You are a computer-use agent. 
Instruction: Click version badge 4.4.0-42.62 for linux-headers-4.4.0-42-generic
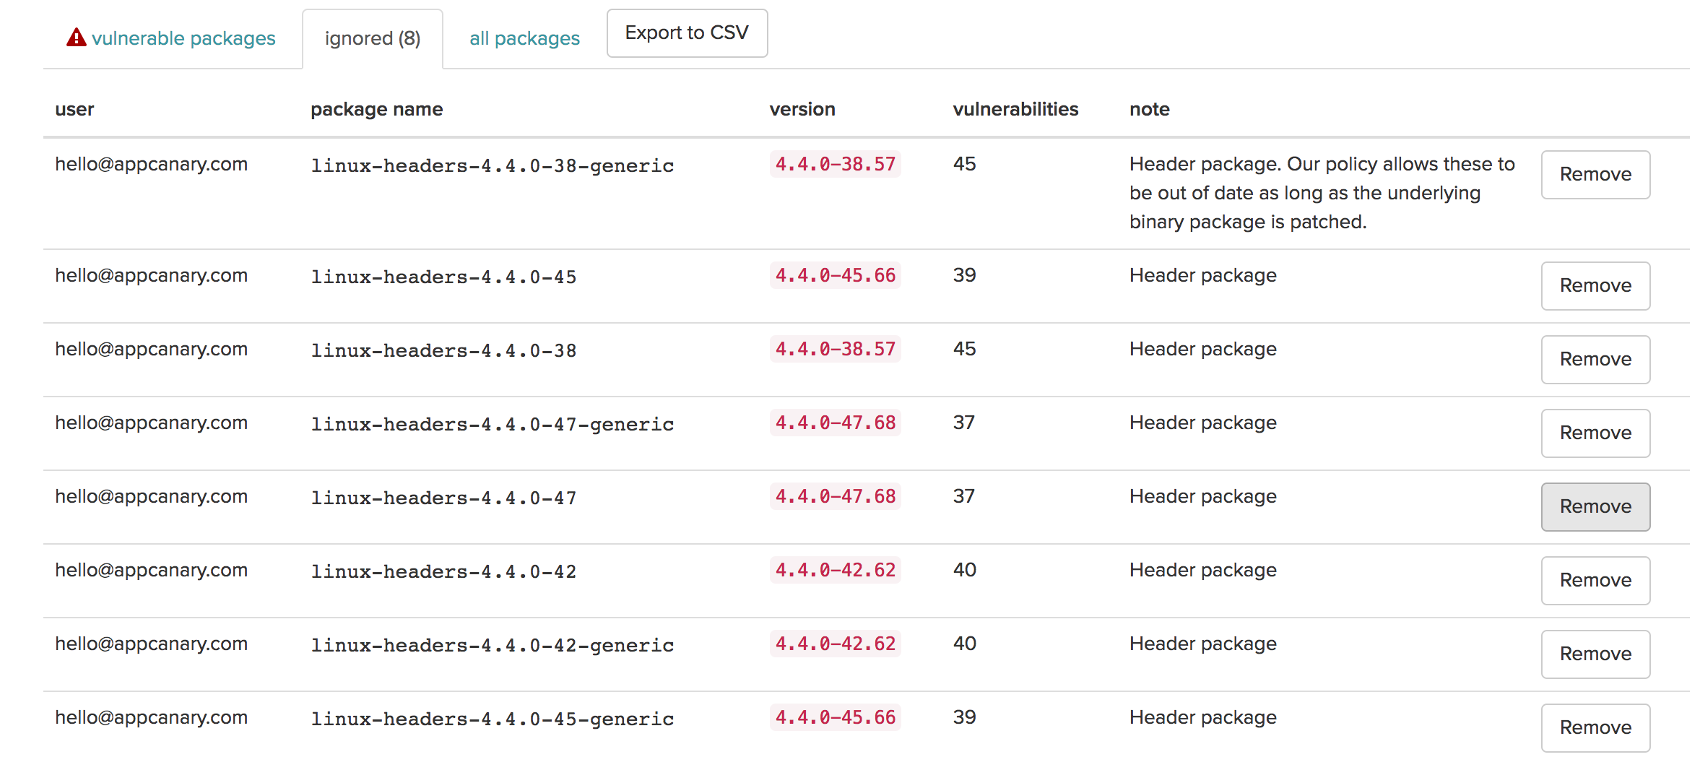836,644
